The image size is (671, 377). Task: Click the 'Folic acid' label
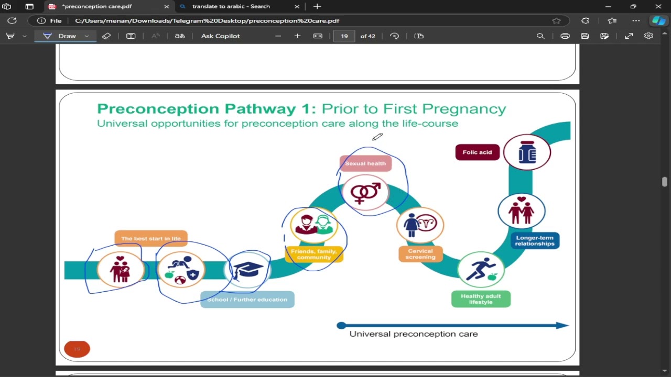[478, 152]
